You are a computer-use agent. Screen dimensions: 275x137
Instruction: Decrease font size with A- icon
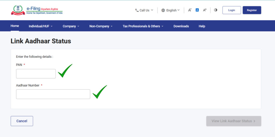point(190,10)
